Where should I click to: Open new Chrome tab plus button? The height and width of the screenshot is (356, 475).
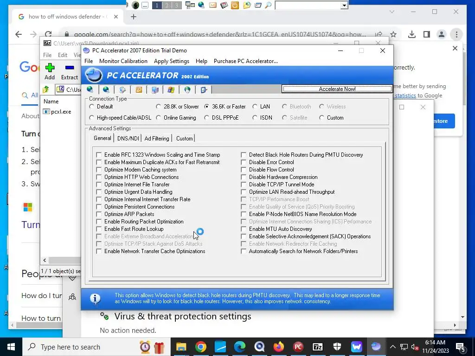coord(133,17)
